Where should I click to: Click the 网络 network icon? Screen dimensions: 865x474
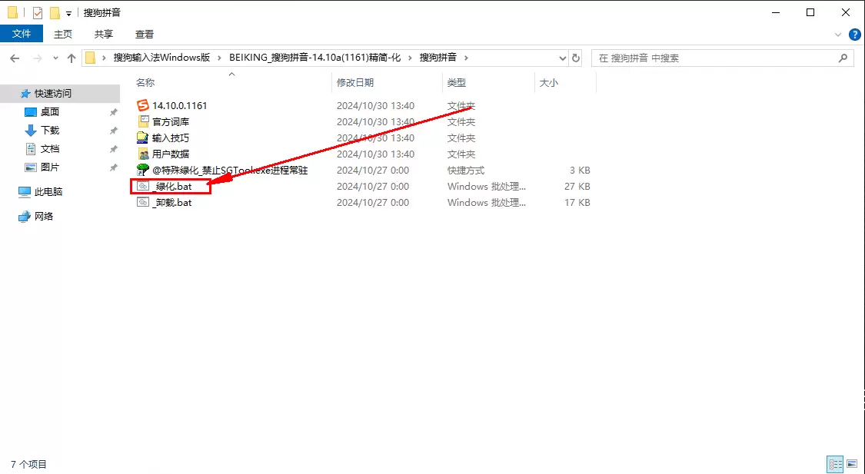pyautogui.click(x=25, y=217)
